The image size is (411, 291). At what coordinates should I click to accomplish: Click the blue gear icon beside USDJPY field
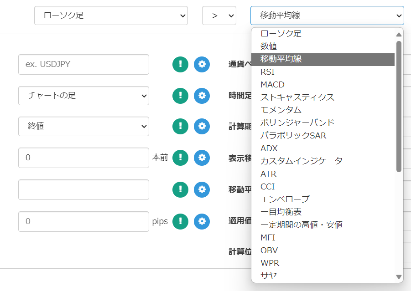tap(202, 64)
